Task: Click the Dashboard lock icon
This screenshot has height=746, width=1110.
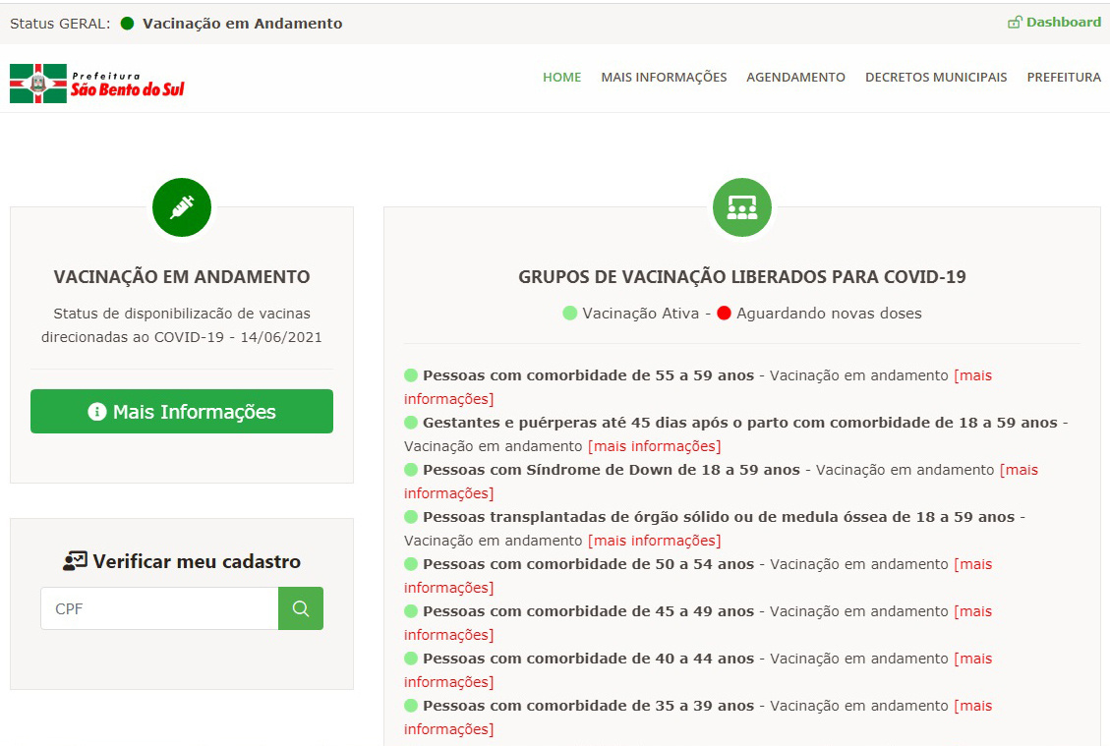Action: (1015, 23)
